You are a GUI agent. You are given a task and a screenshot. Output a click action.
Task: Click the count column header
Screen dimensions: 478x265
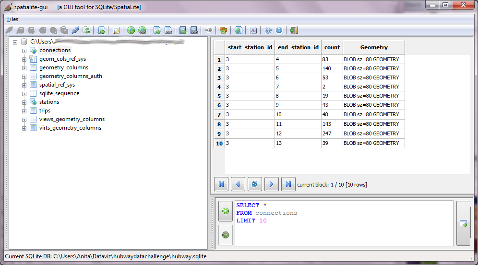coord(332,47)
